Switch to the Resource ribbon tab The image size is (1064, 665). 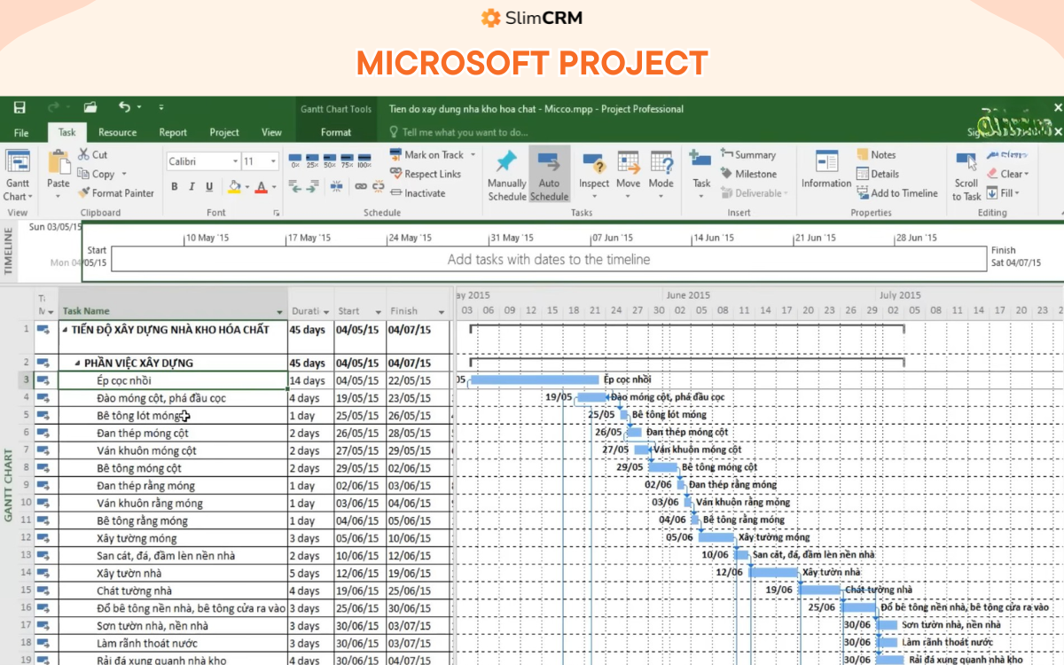pyautogui.click(x=117, y=132)
